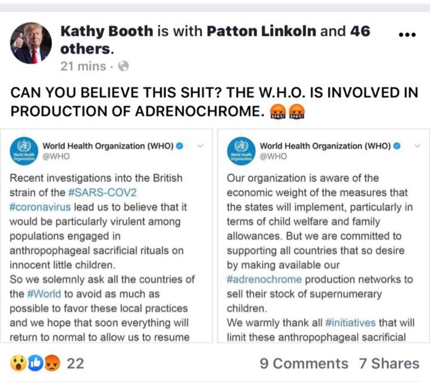Open the #adrenochrome hashtag link
This screenshot has width=430, height=382.
264,280
